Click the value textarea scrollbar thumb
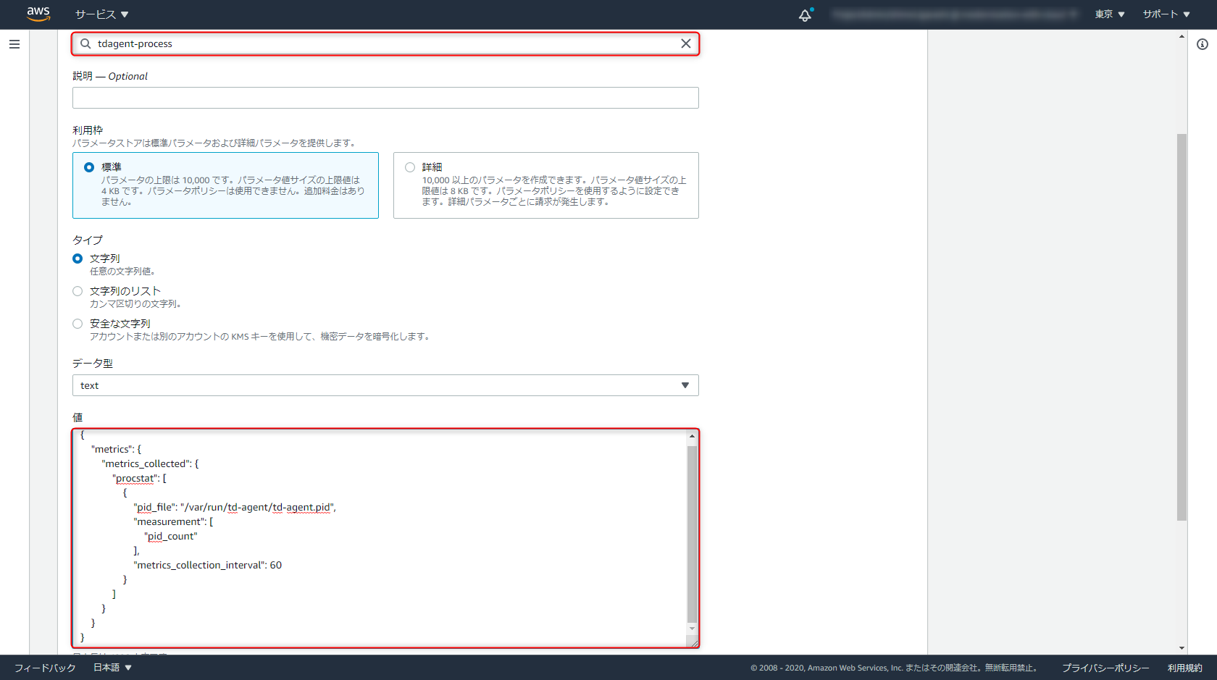This screenshot has width=1217, height=680. coord(692,534)
